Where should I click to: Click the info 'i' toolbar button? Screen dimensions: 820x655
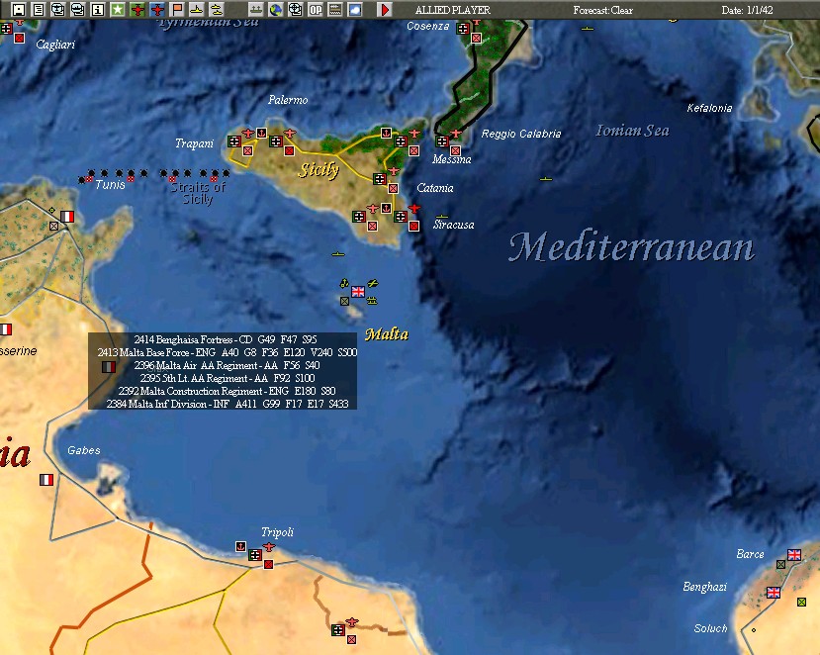98,10
